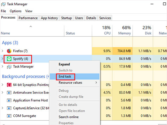Click COM Surrogate memory value 1.3 MB
This screenshot has height=125, width=167.
[126, 116]
